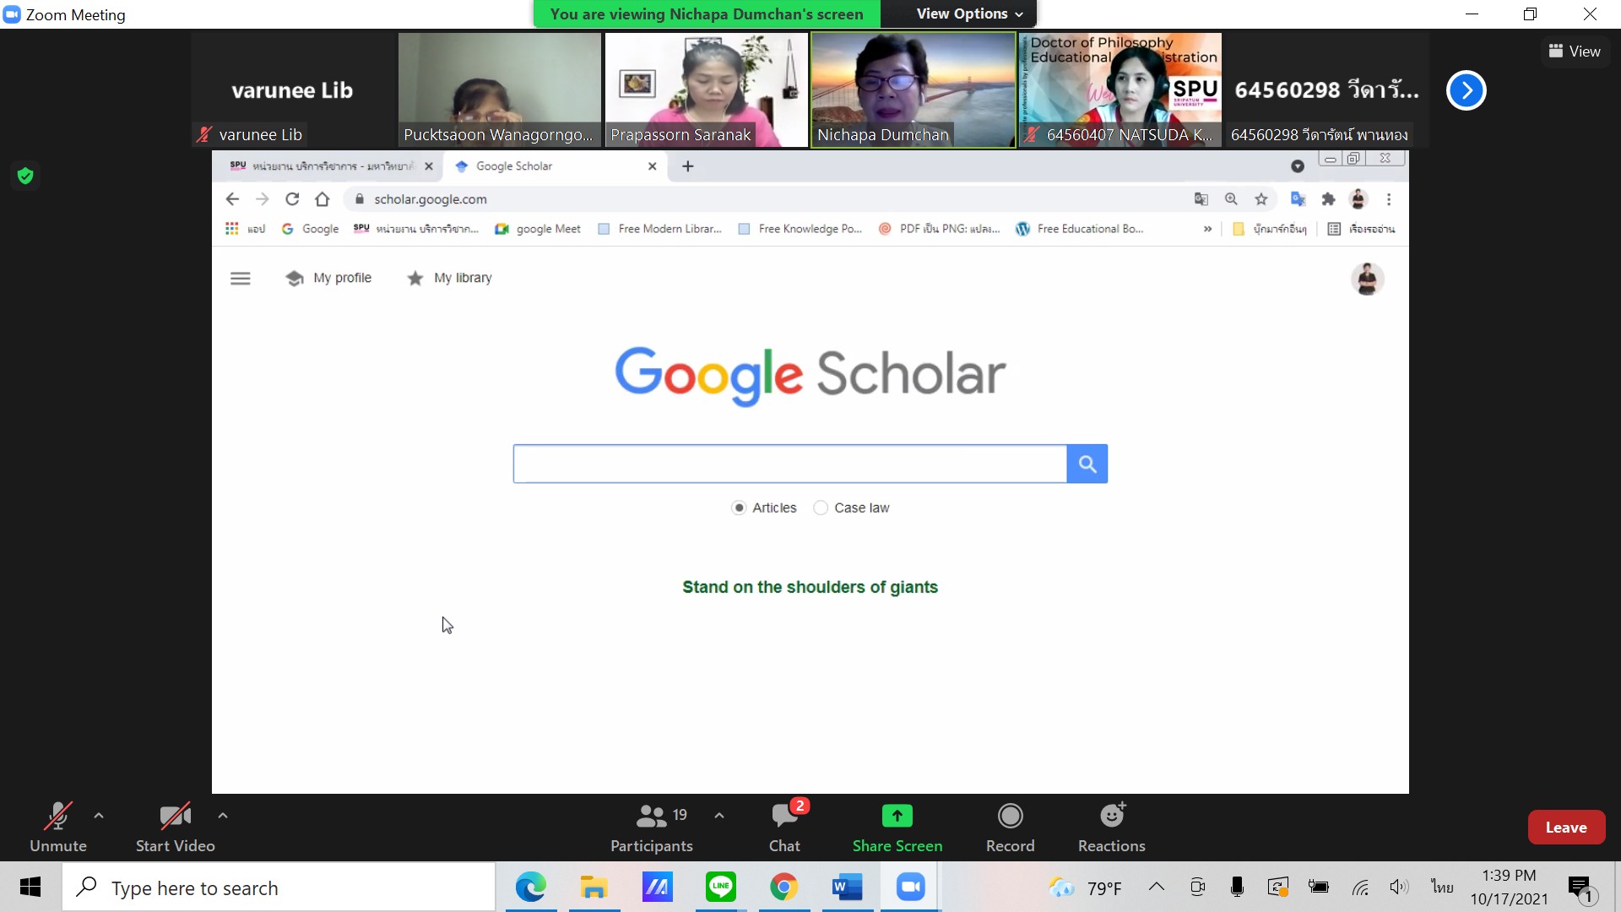
Task: Open the Chrome three-dot menu
Action: [1389, 199]
